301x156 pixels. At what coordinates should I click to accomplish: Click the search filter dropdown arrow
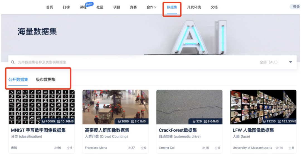pos(290,62)
